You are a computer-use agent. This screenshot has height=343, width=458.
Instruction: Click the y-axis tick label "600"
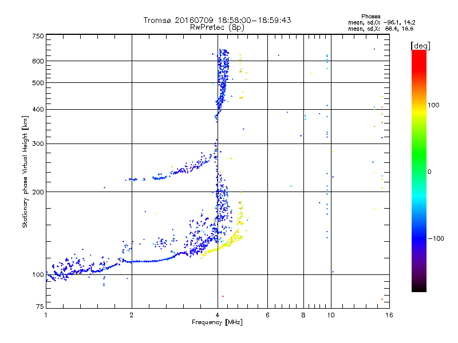pos(38,61)
